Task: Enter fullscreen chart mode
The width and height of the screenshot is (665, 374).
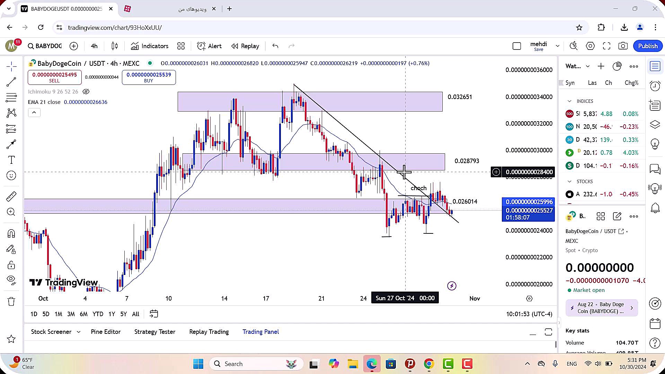Action: click(x=606, y=46)
